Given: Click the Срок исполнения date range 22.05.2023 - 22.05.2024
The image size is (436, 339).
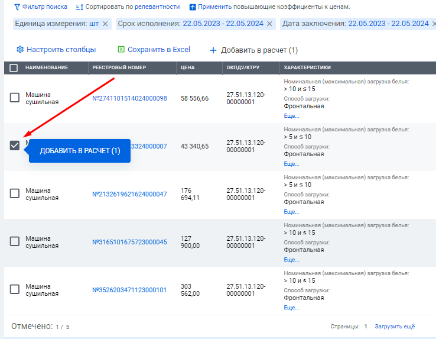Looking at the screenshot, I should click(223, 24).
